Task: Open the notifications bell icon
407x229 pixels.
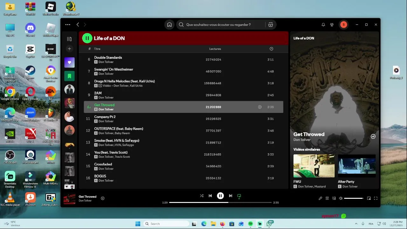Action: pyautogui.click(x=323, y=24)
